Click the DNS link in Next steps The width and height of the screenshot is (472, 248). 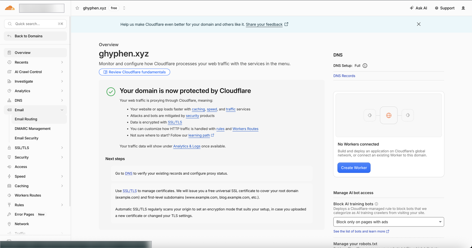(129, 173)
